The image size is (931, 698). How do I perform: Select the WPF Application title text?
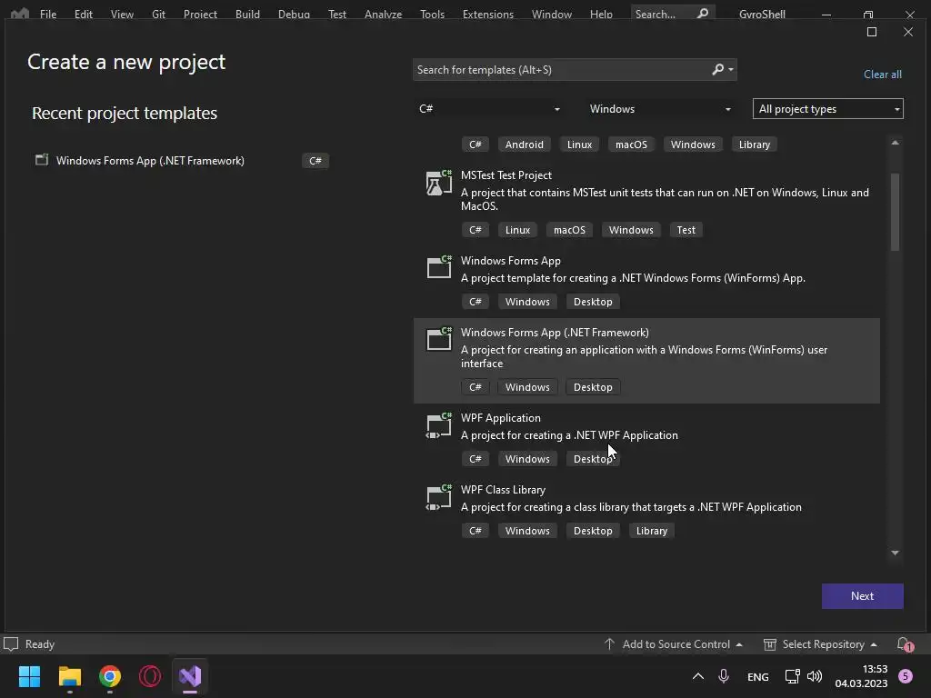[501, 418]
